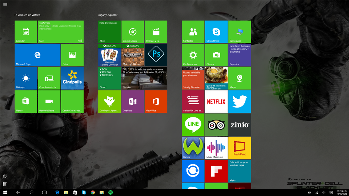349x196 pixels.
Task: Open the Photoshop Express tile
Action: point(156,55)
